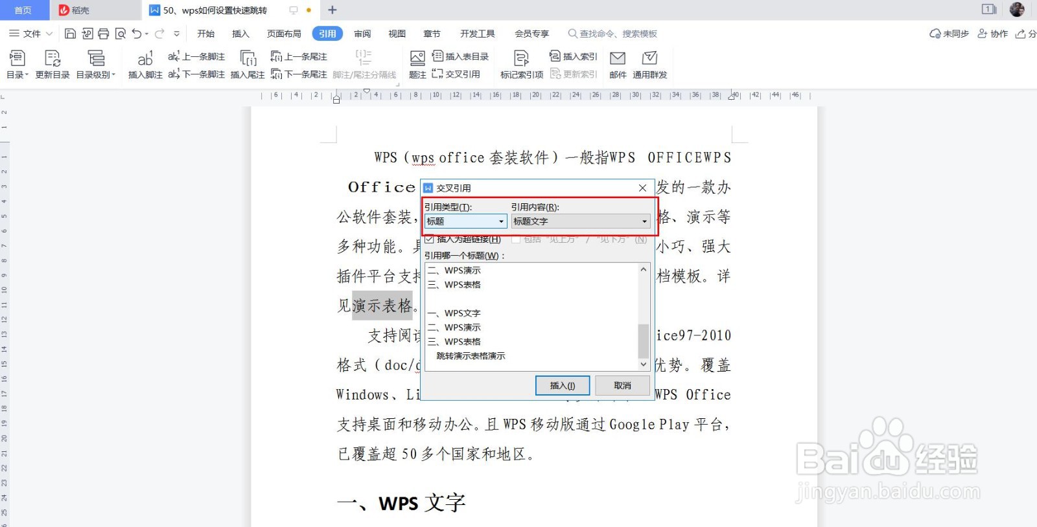Click 取消 cancel button in dialog

622,385
